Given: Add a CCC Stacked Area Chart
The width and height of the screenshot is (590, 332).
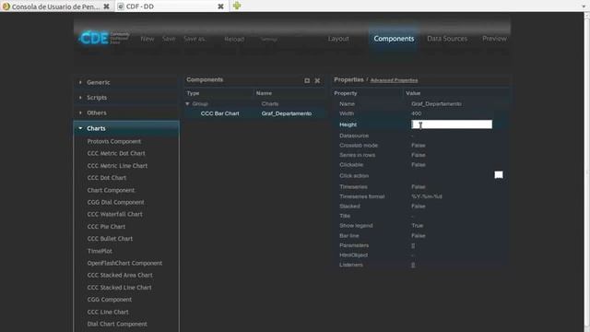Looking at the screenshot, I should [120, 275].
